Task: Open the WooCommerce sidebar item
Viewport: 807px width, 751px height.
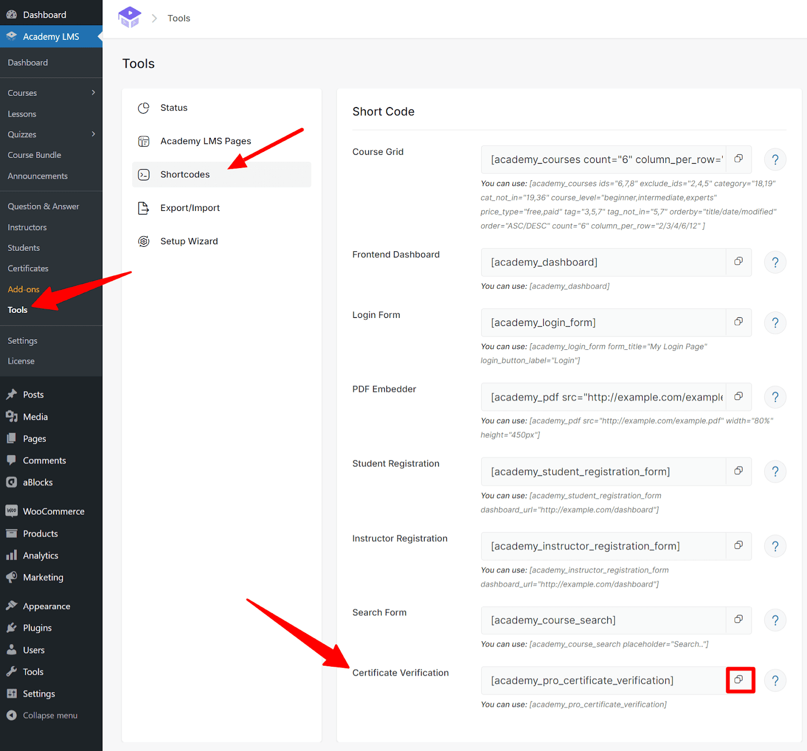Action: [x=53, y=511]
